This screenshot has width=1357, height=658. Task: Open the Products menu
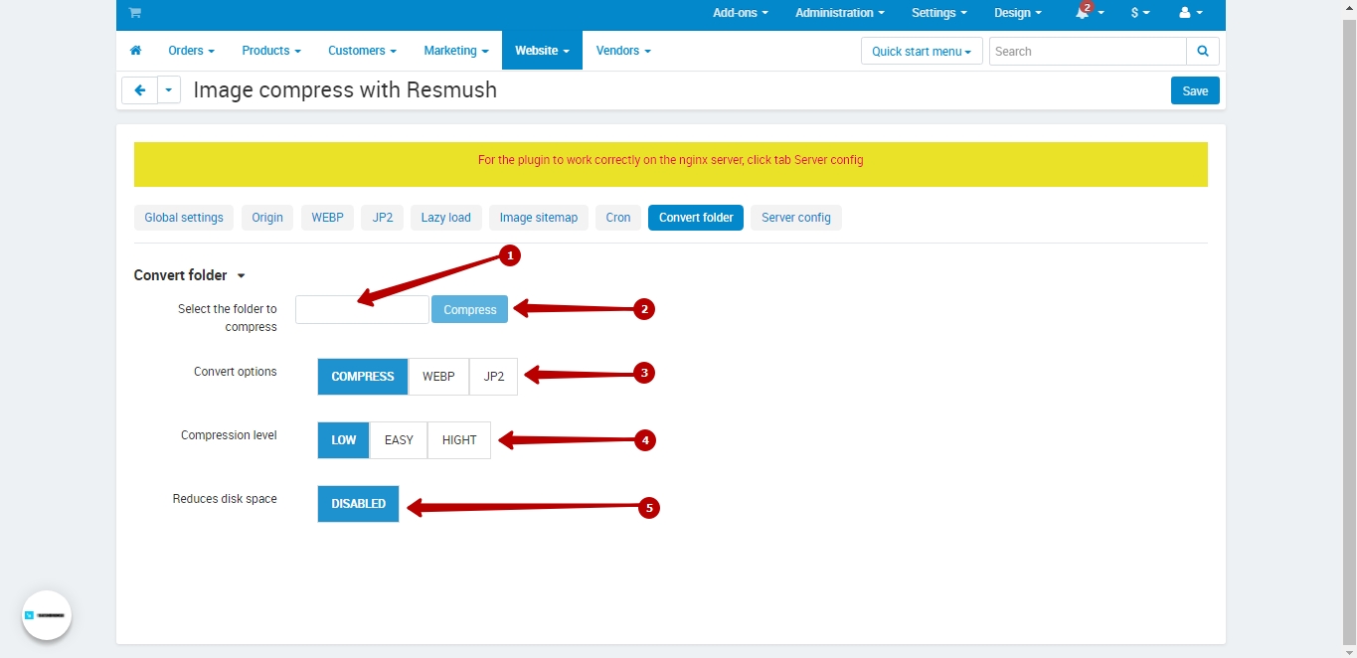coord(271,51)
